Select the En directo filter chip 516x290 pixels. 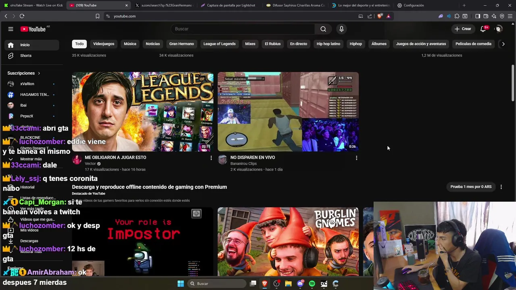click(x=298, y=44)
